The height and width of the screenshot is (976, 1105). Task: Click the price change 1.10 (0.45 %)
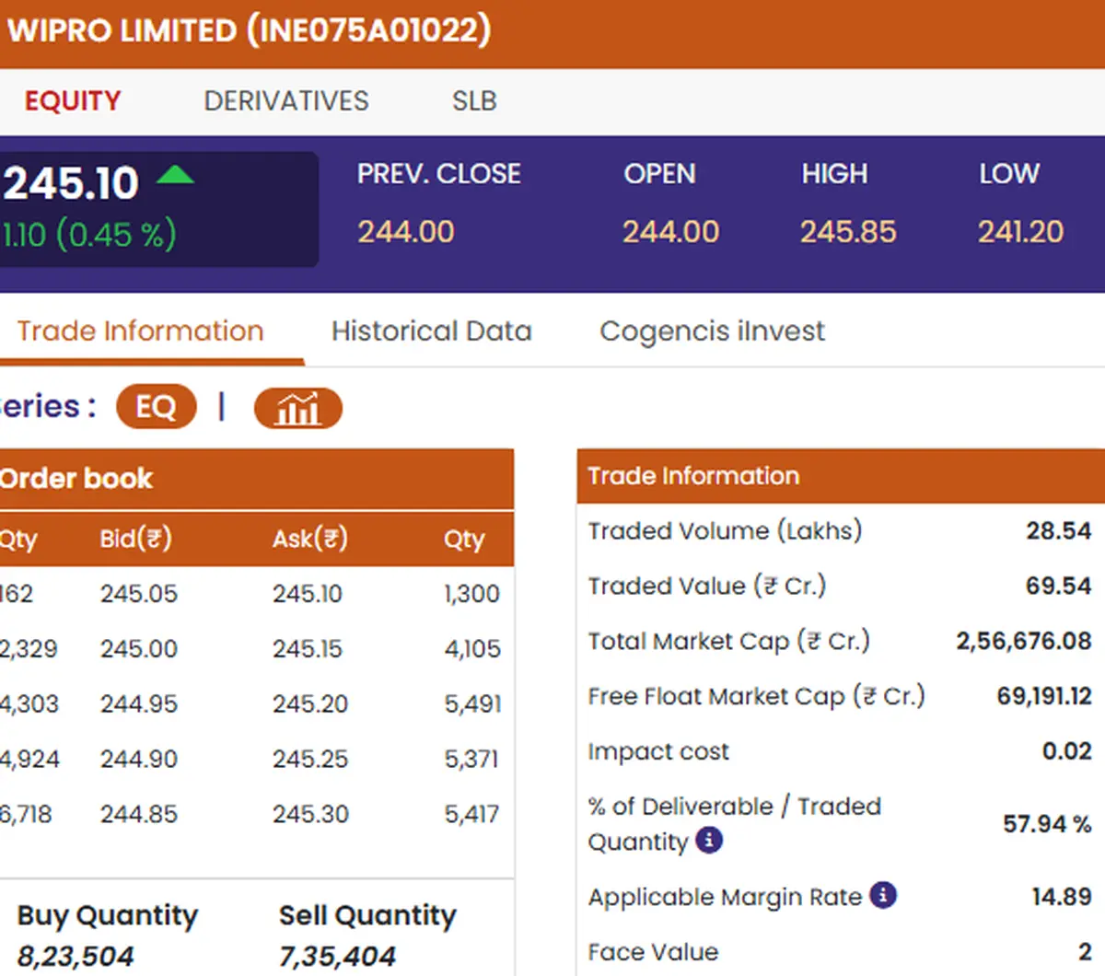[88, 235]
